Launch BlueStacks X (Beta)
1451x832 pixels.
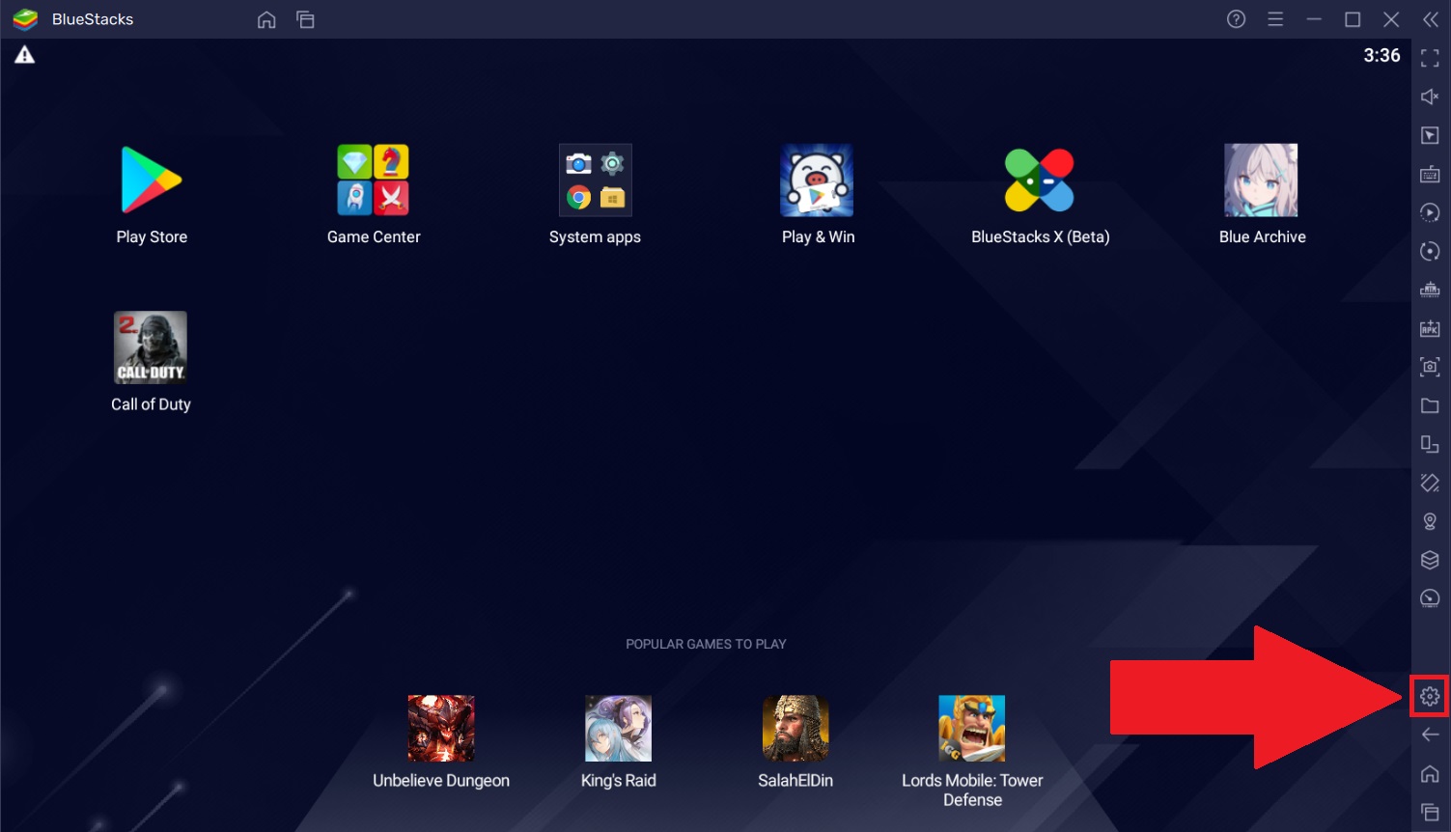[x=1040, y=180]
